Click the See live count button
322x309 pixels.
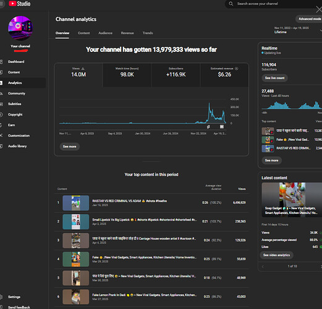click(x=274, y=78)
